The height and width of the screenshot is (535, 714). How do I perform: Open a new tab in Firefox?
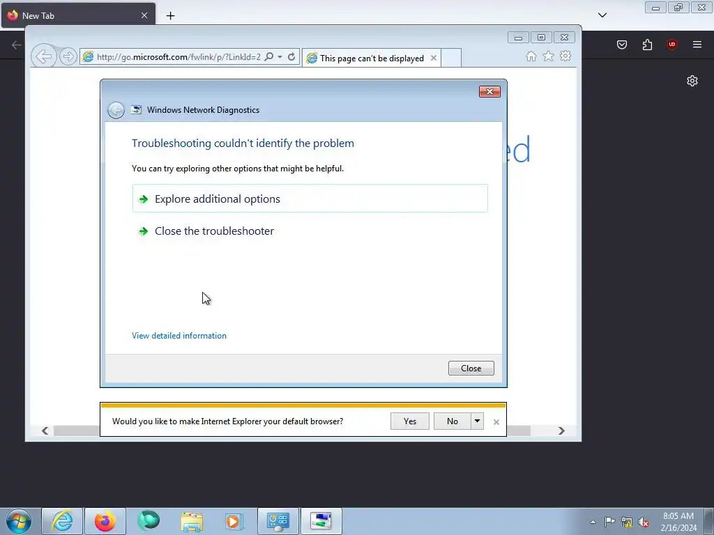170,15
